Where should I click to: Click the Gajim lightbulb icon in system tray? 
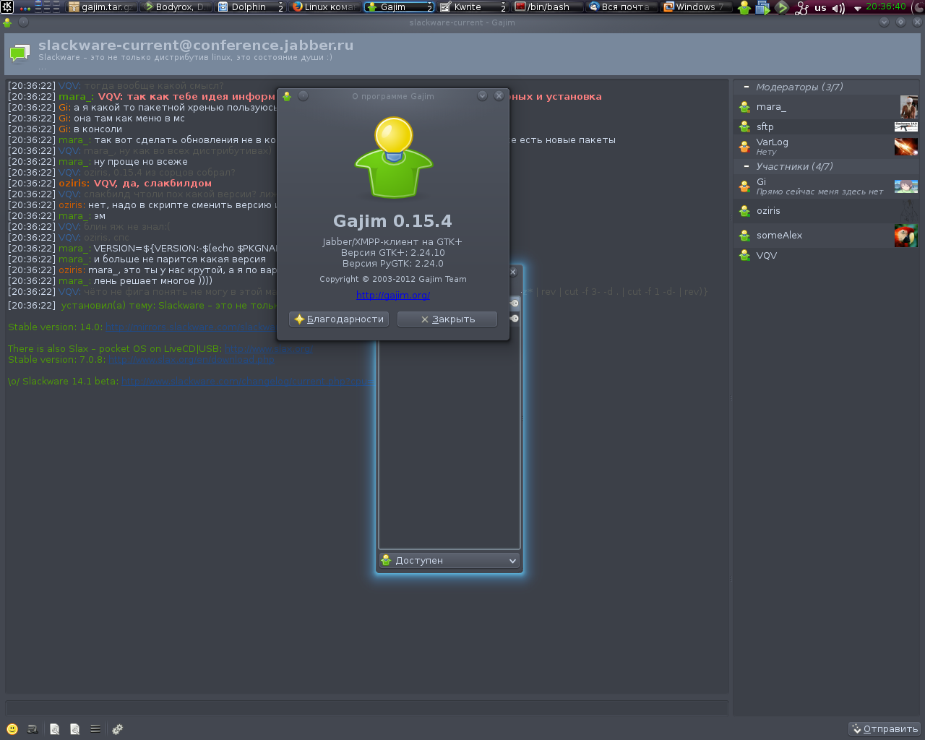(x=744, y=8)
